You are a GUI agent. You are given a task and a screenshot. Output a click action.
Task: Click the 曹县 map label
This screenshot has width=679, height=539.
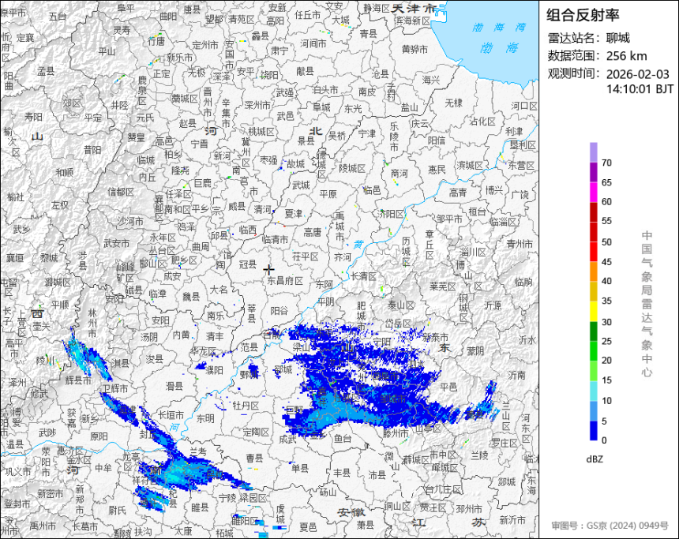(254, 458)
